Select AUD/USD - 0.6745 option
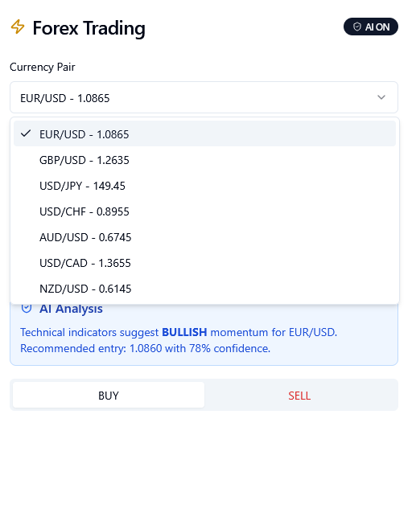The image size is (416, 521). click(204, 237)
